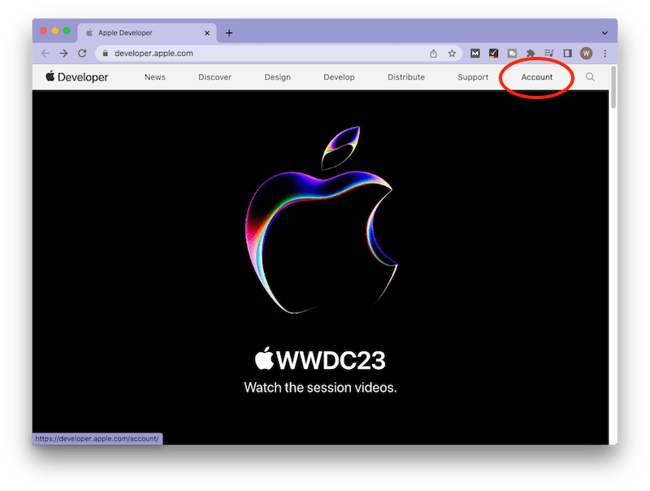Click the colorful Apple logo hero image
The height and width of the screenshot is (491, 650).
tap(321, 219)
